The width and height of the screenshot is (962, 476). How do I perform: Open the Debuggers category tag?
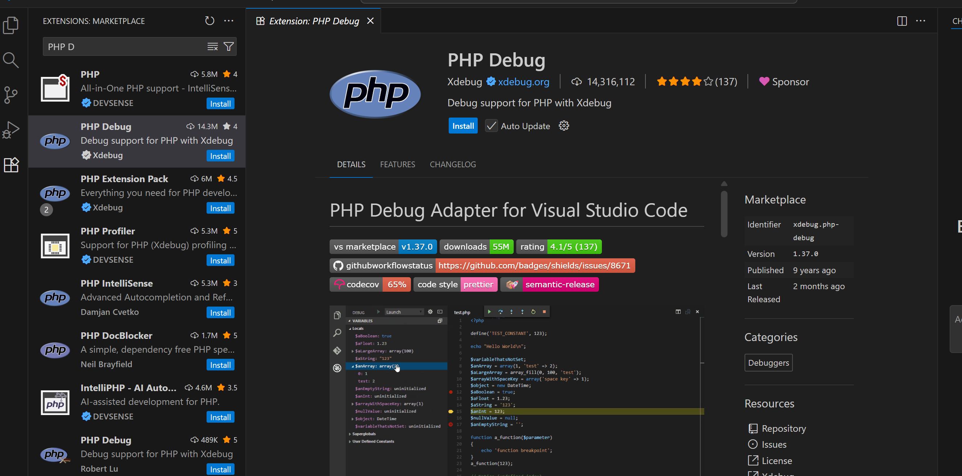pos(768,362)
